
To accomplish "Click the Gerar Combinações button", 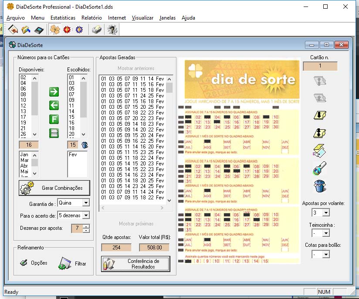I will coord(54,188).
